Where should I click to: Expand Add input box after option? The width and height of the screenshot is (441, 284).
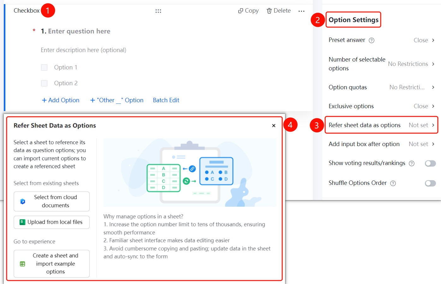(381, 144)
